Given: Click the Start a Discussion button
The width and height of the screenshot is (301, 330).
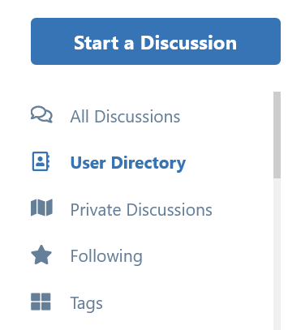Looking at the screenshot, I should coord(156,41).
